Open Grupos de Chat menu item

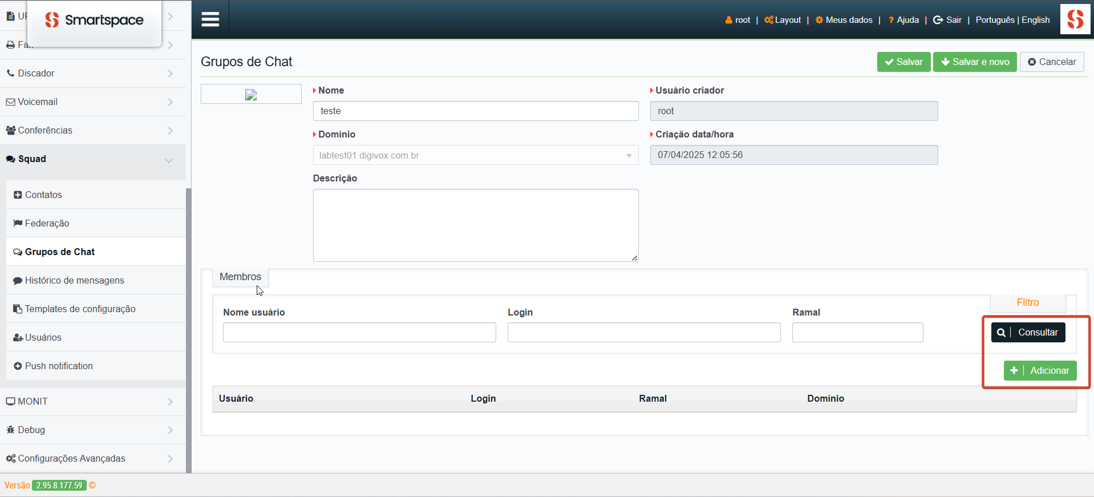point(96,252)
